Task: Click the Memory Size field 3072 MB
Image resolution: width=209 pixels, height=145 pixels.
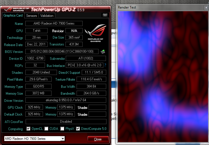Action: [38, 93]
